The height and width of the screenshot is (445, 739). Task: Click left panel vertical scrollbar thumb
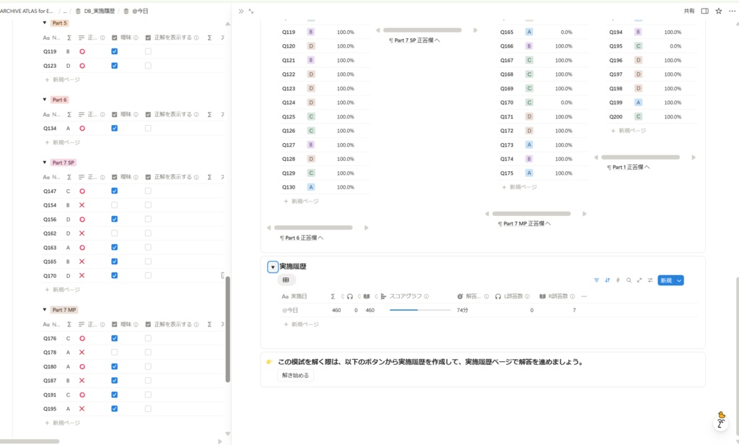[227, 329]
